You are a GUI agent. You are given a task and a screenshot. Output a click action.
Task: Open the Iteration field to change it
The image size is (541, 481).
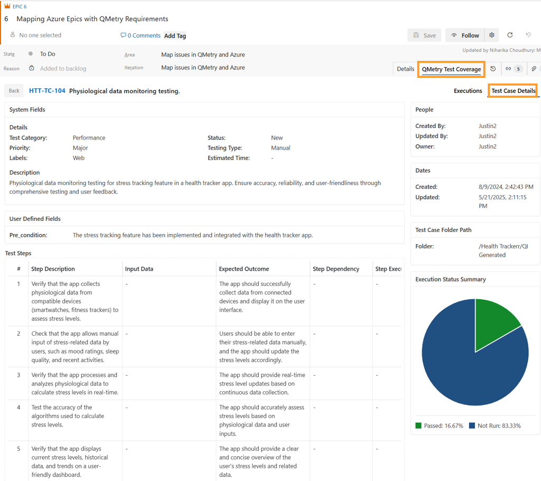pyautogui.click(x=203, y=68)
